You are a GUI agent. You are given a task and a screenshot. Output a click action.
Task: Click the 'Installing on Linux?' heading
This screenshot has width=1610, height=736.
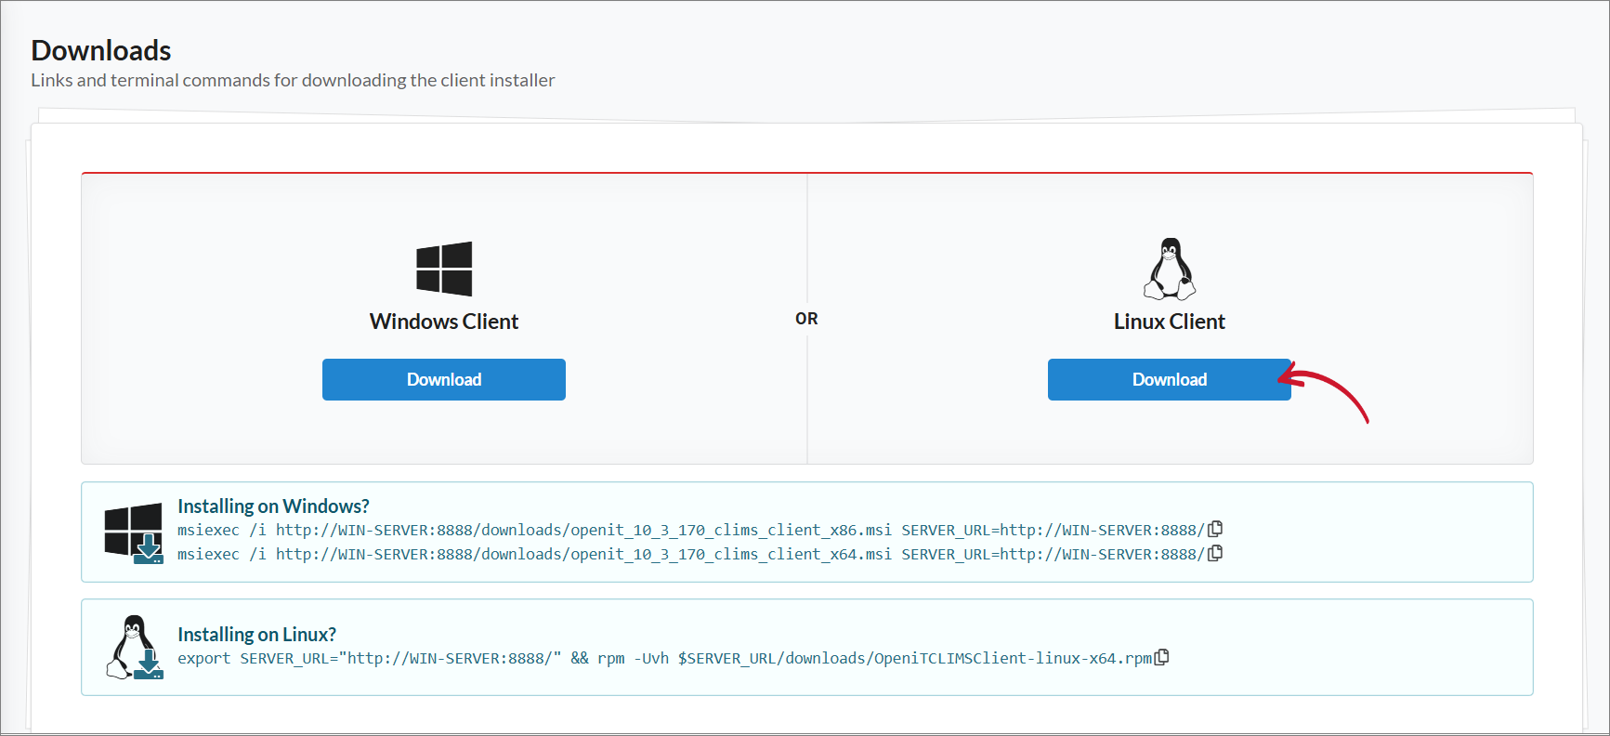[x=256, y=634]
